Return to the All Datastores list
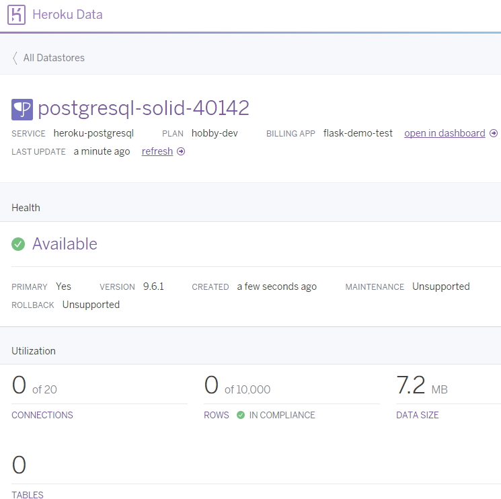 tap(54, 58)
